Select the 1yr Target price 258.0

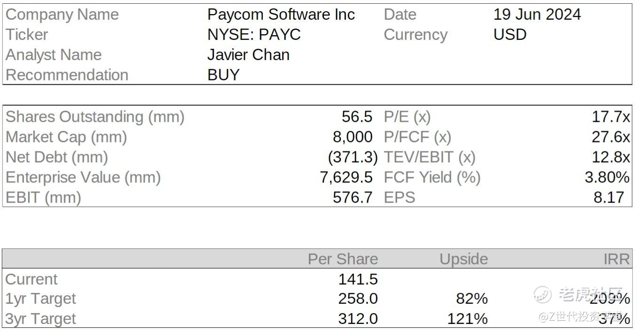click(358, 299)
